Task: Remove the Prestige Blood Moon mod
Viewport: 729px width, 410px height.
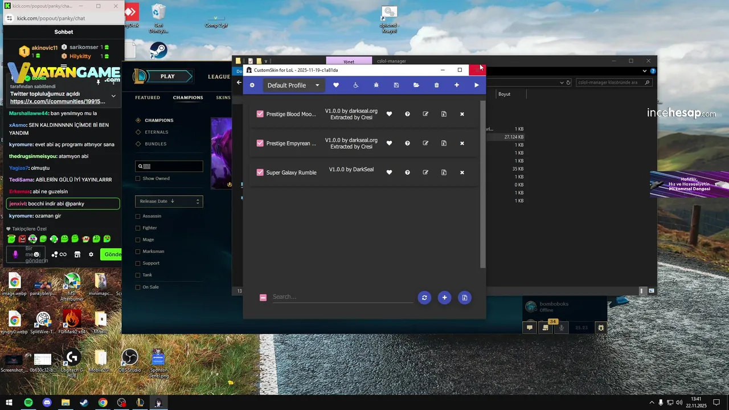Action: 462,114
